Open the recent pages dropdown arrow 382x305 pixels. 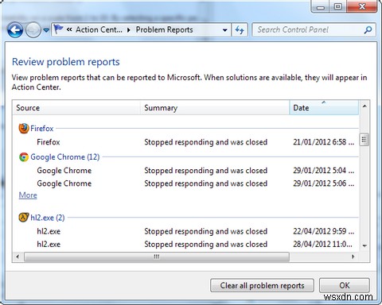click(x=46, y=30)
